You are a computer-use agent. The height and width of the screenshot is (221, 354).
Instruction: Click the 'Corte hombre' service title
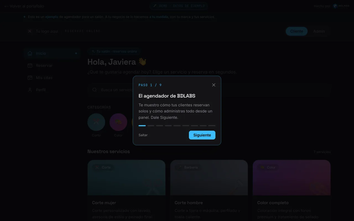189,203
